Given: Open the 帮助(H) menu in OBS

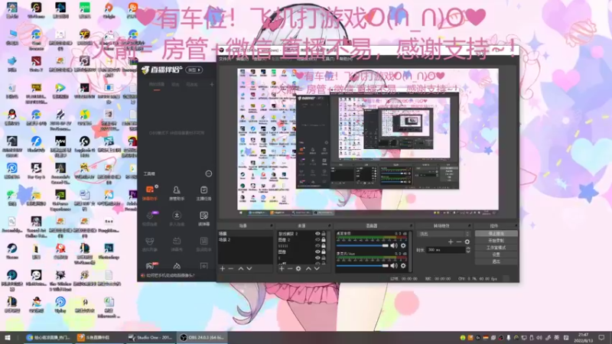Looking at the screenshot, I should click(346, 59).
